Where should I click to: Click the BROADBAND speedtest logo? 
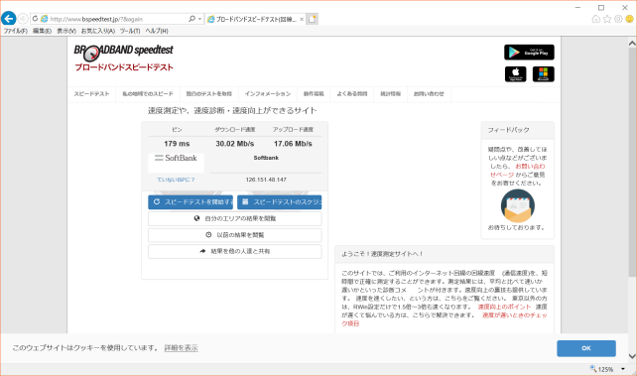point(123,58)
